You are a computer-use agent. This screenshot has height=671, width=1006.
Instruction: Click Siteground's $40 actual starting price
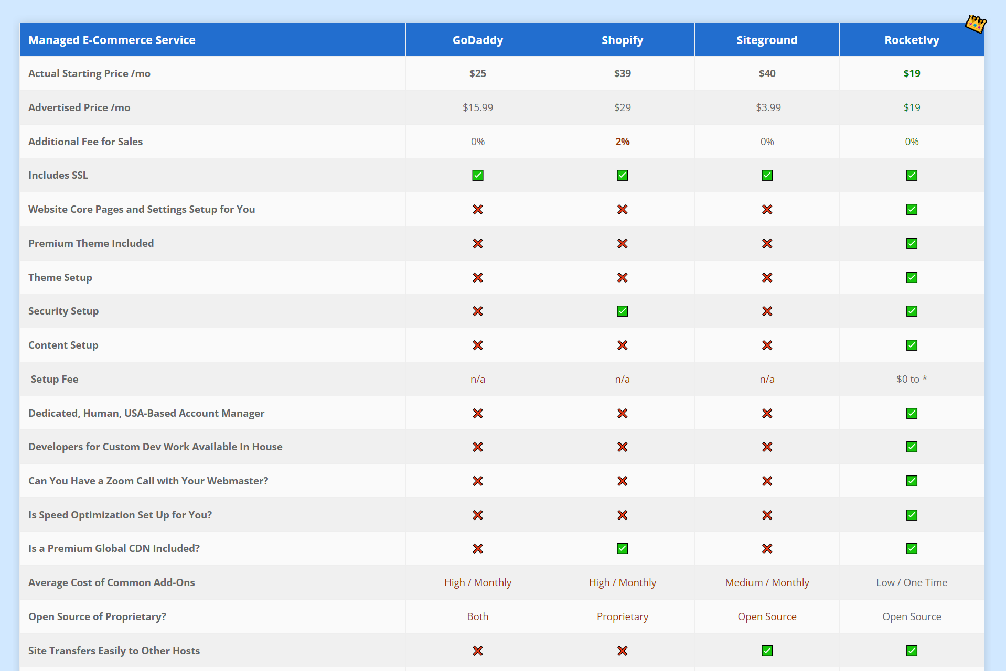pyautogui.click(x=767, y=73)
